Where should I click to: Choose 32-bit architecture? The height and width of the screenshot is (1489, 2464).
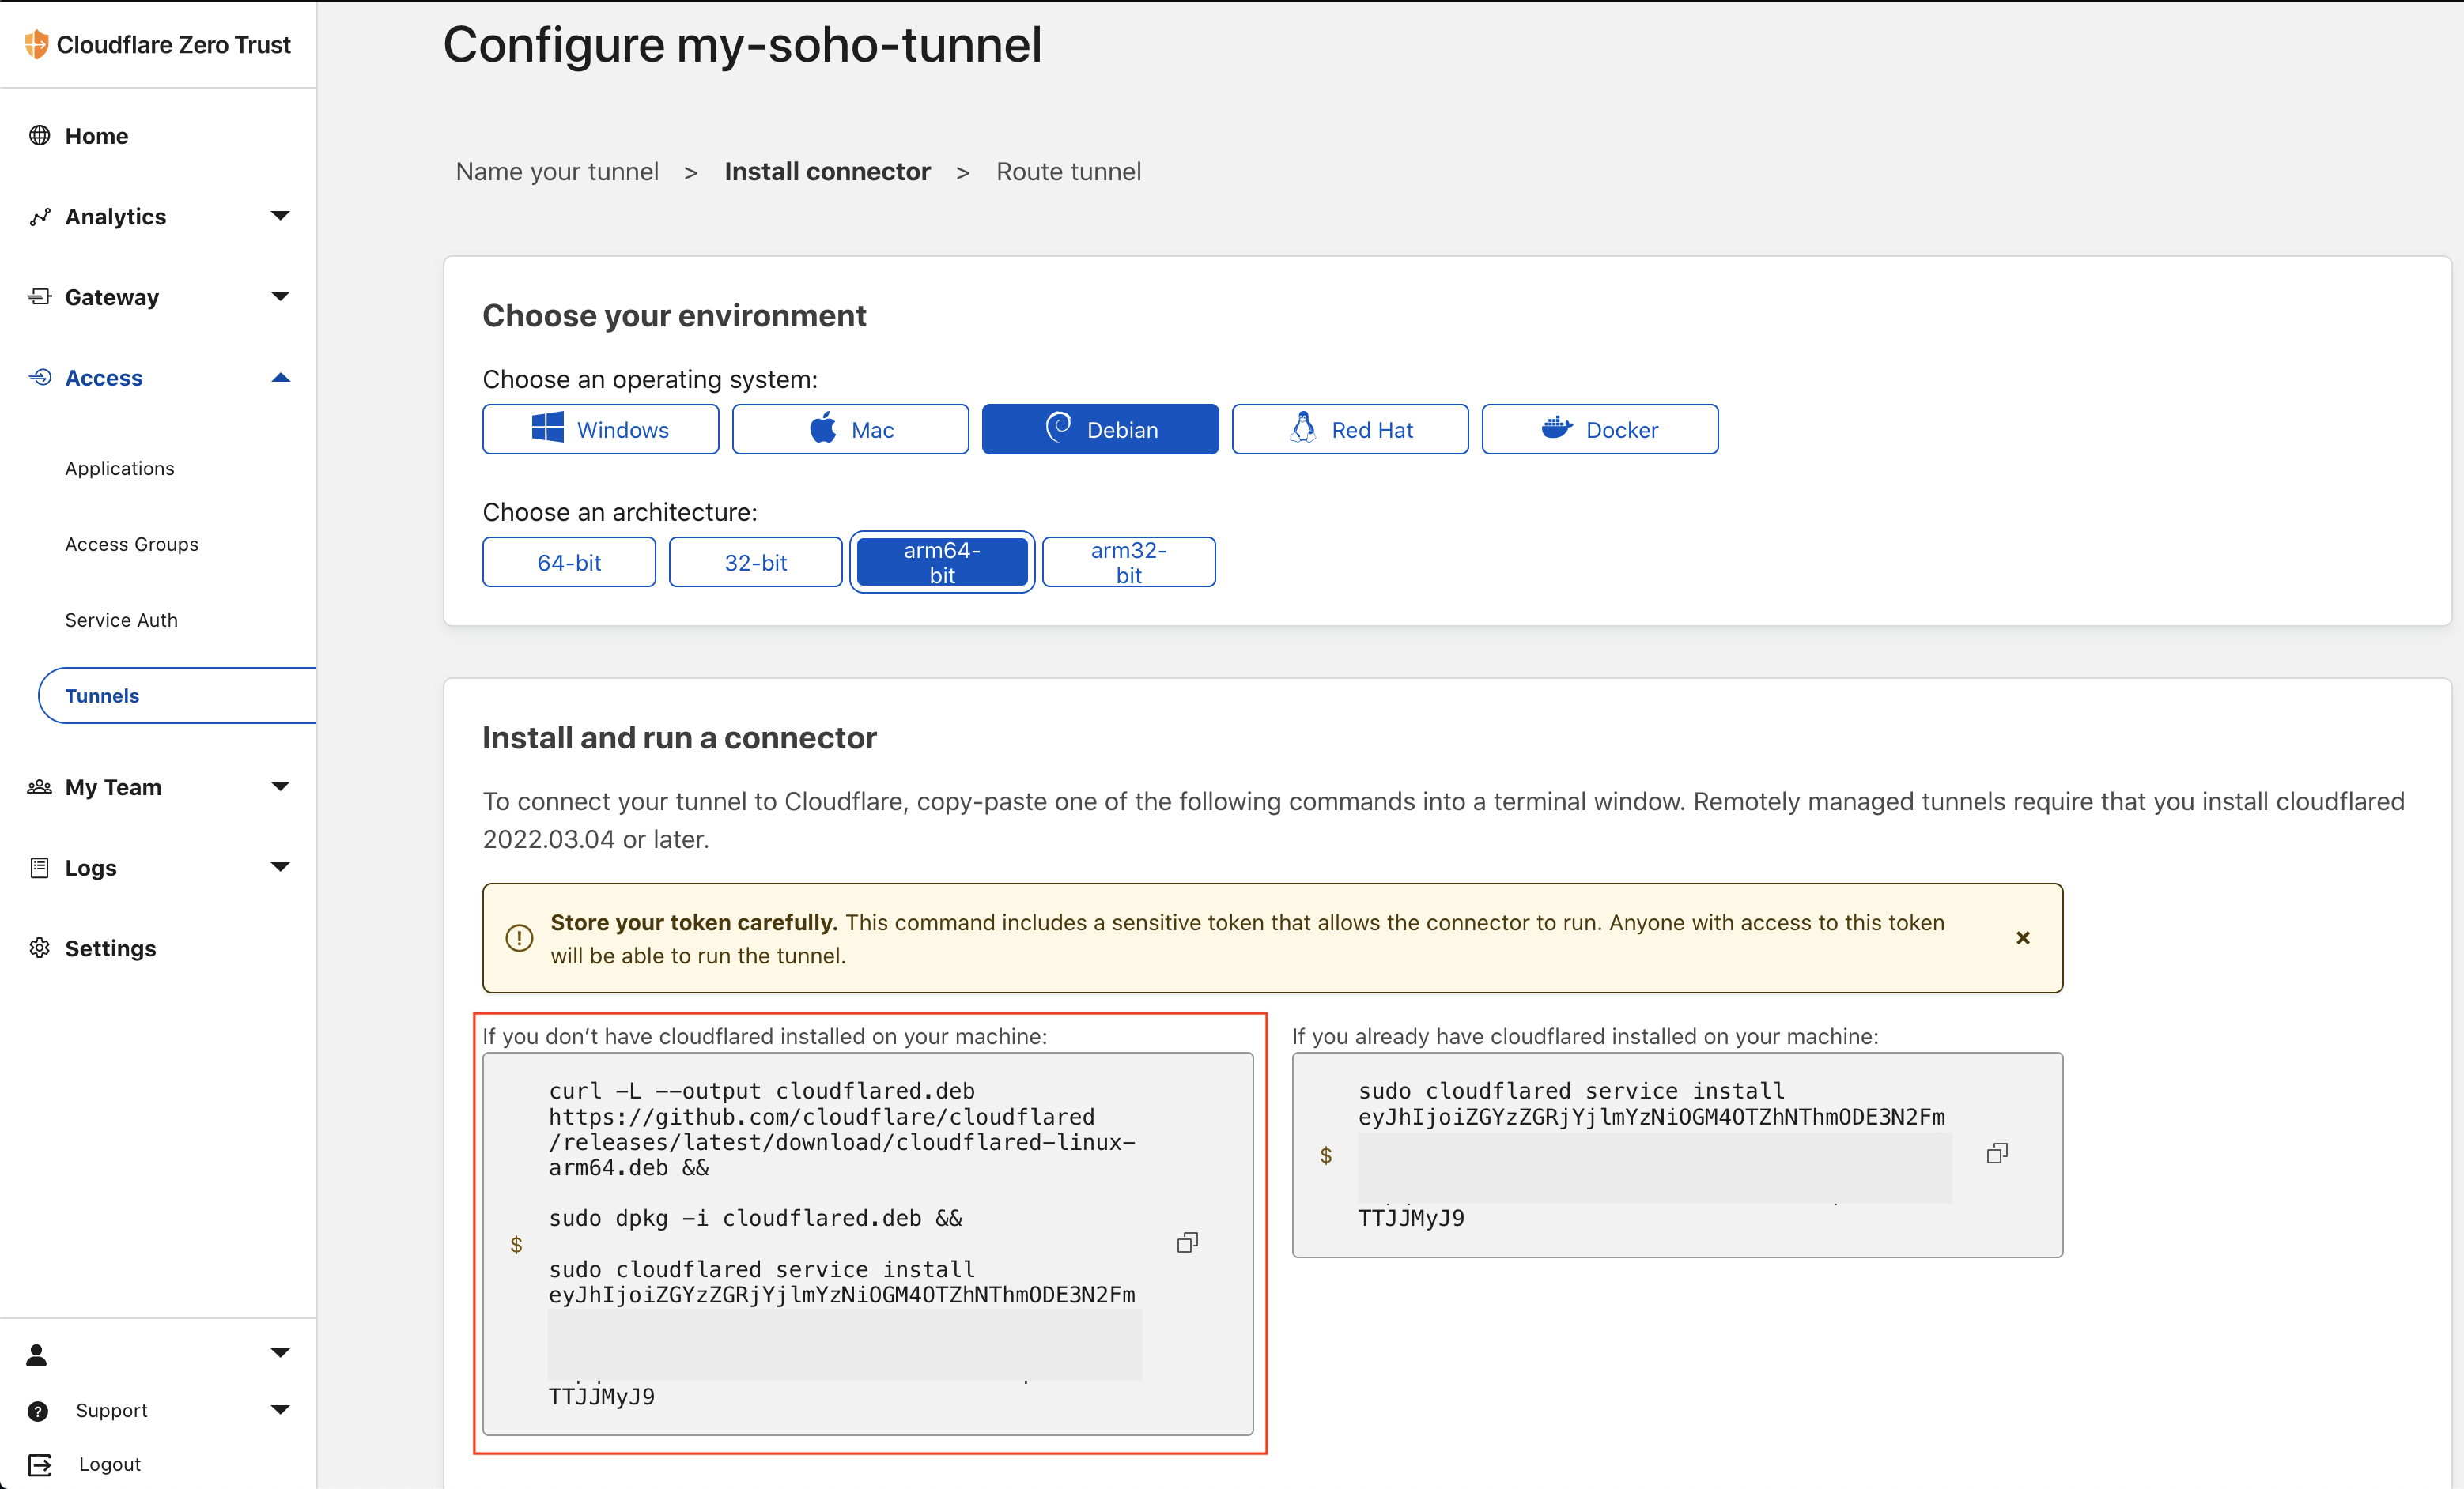point(755,562)
